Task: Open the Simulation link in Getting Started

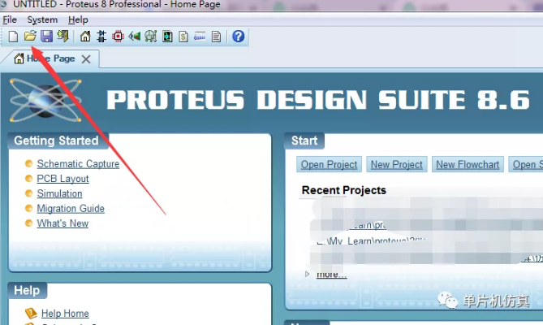Action: [x=59, y=193]
